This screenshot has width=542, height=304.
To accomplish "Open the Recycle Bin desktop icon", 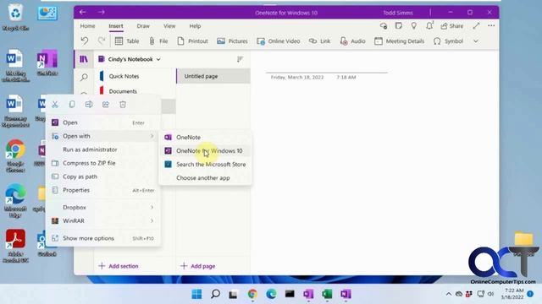I will coord(15,18).
